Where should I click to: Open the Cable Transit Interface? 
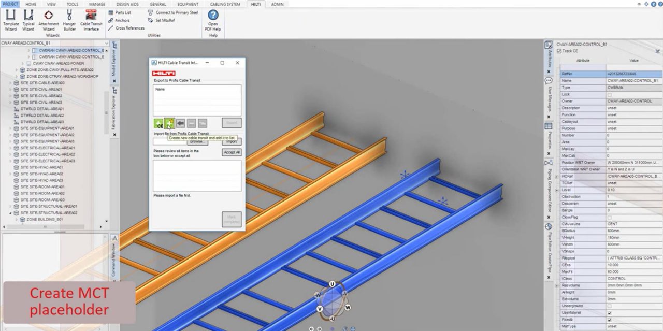(x=91, y=20)
